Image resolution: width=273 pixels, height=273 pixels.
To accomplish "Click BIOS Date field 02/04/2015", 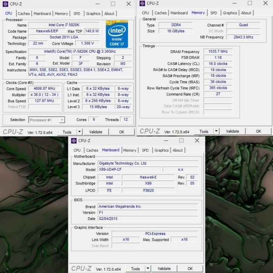I will [148, 219].
